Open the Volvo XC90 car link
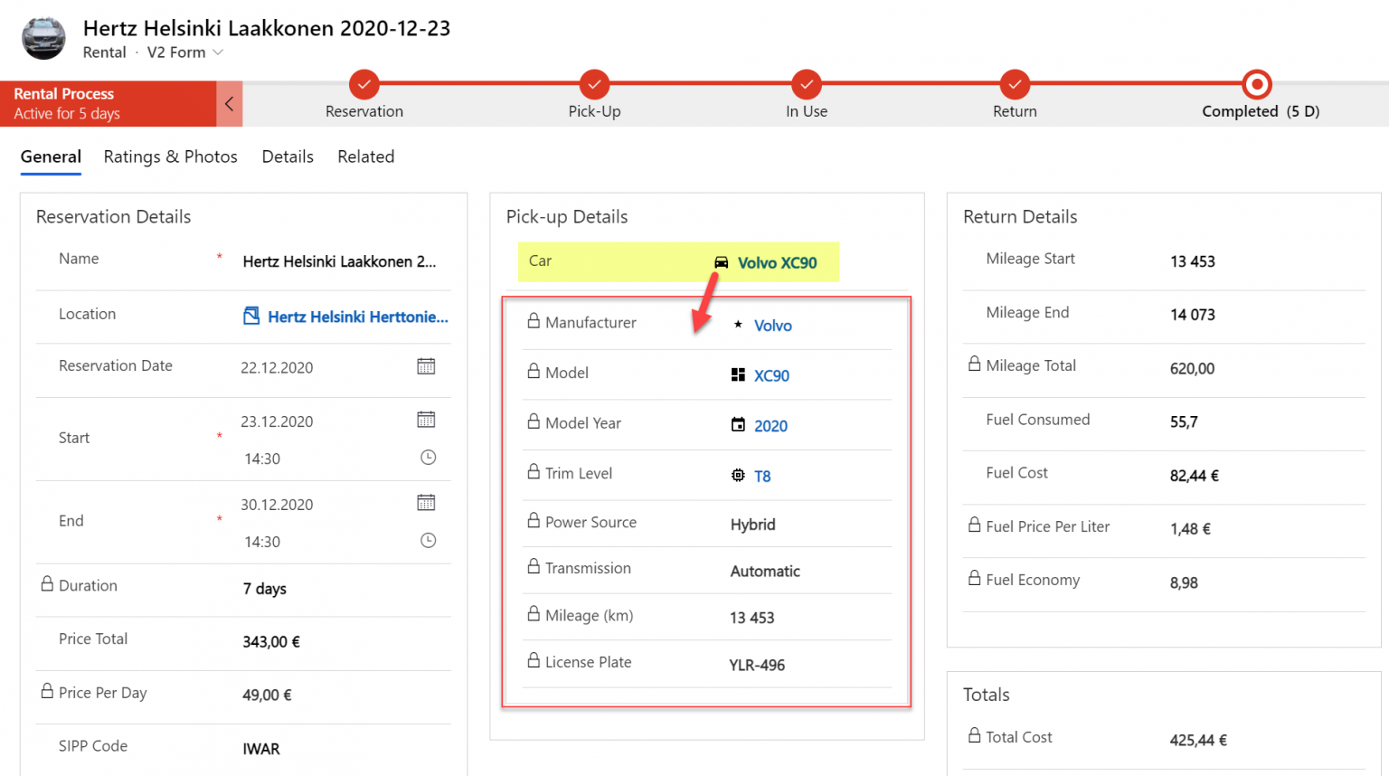Image resolution: width=1389 pixels, height=776 pixels. click(x=778, y=263)
